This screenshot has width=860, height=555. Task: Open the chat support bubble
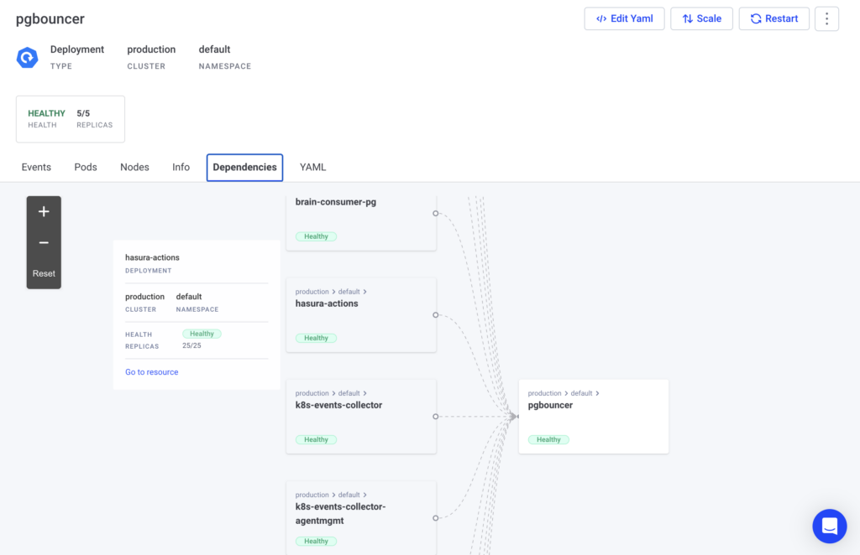pyautogui.click(x=829, y=526)
